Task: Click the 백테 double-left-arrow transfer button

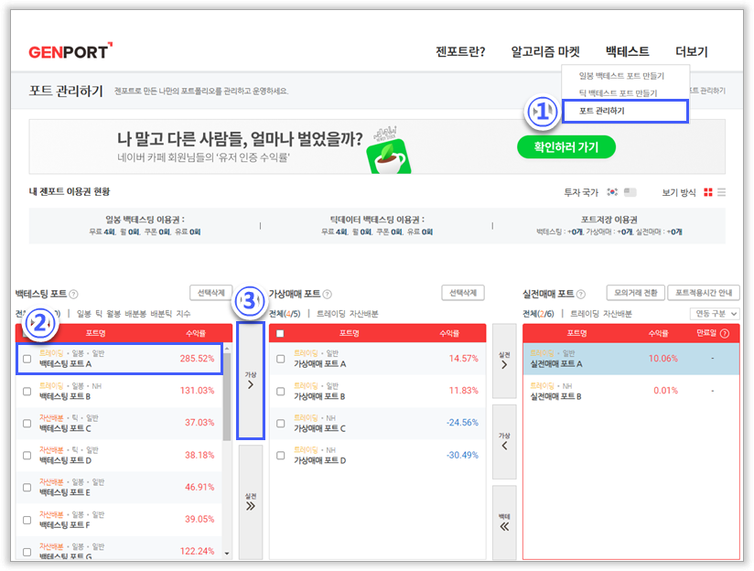Action: pos(503,522)
